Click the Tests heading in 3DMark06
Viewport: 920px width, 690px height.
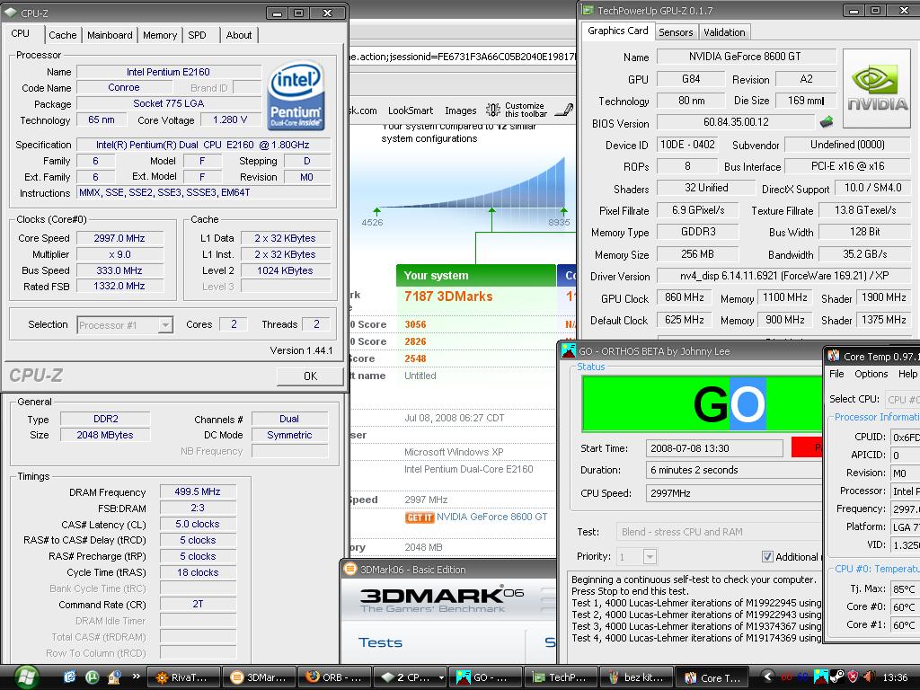[x=380, y=642]
